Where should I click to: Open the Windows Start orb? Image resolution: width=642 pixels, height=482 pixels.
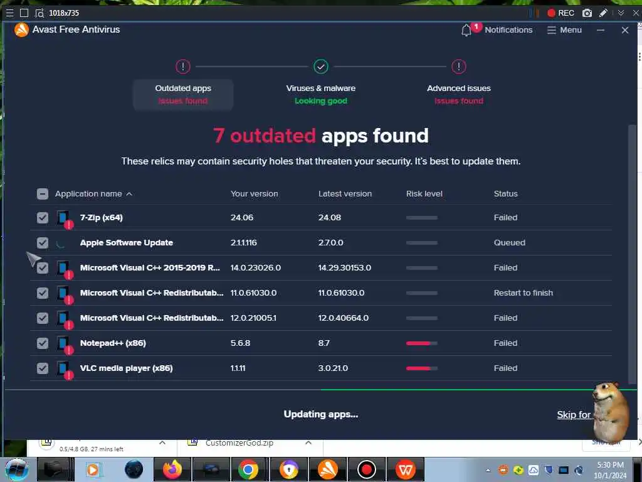(x=16, y=469)
